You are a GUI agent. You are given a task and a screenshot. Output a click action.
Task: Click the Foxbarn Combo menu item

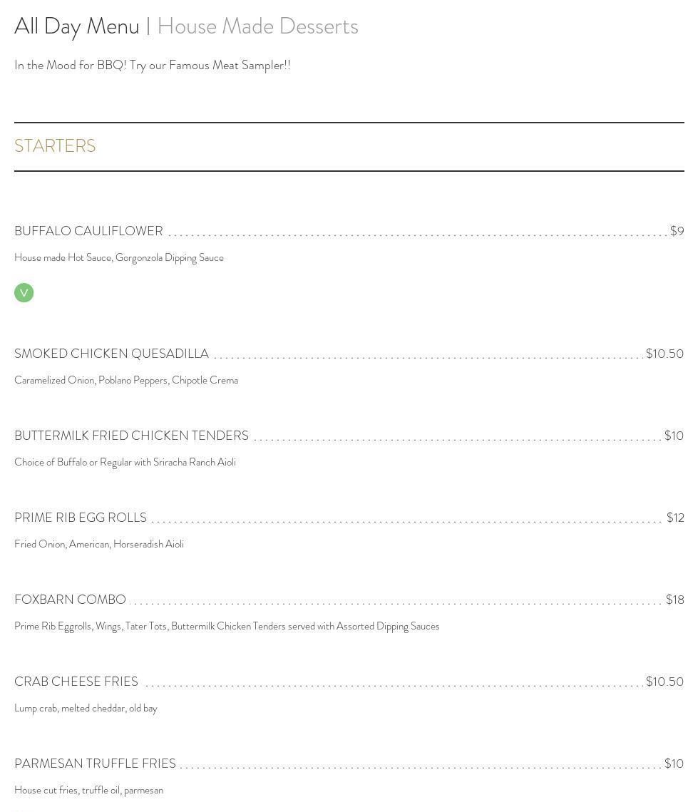click(70, 600)
